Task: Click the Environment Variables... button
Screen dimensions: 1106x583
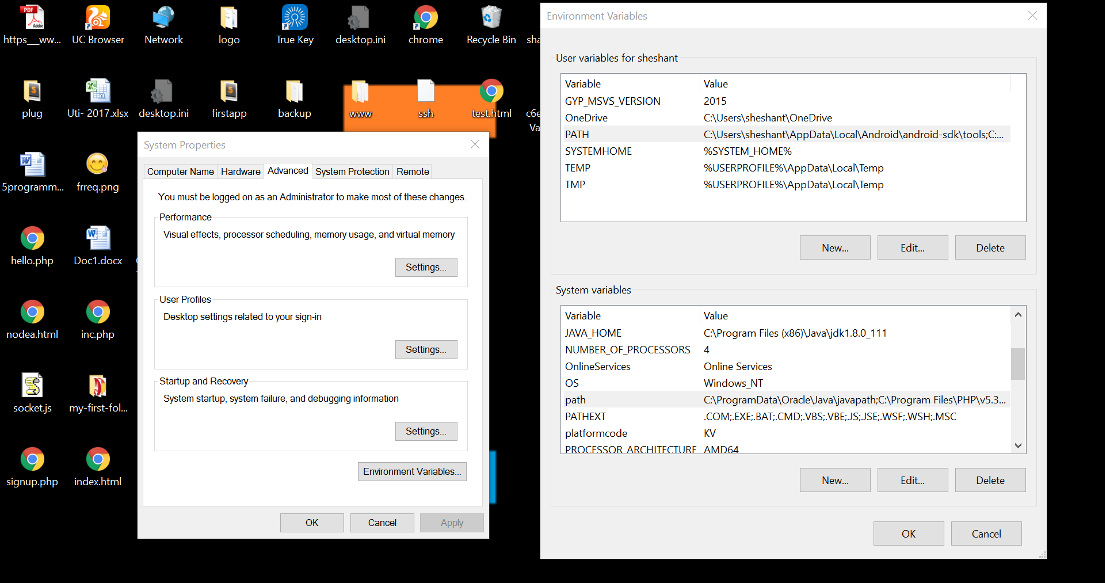Action: (x=412, y=471)
